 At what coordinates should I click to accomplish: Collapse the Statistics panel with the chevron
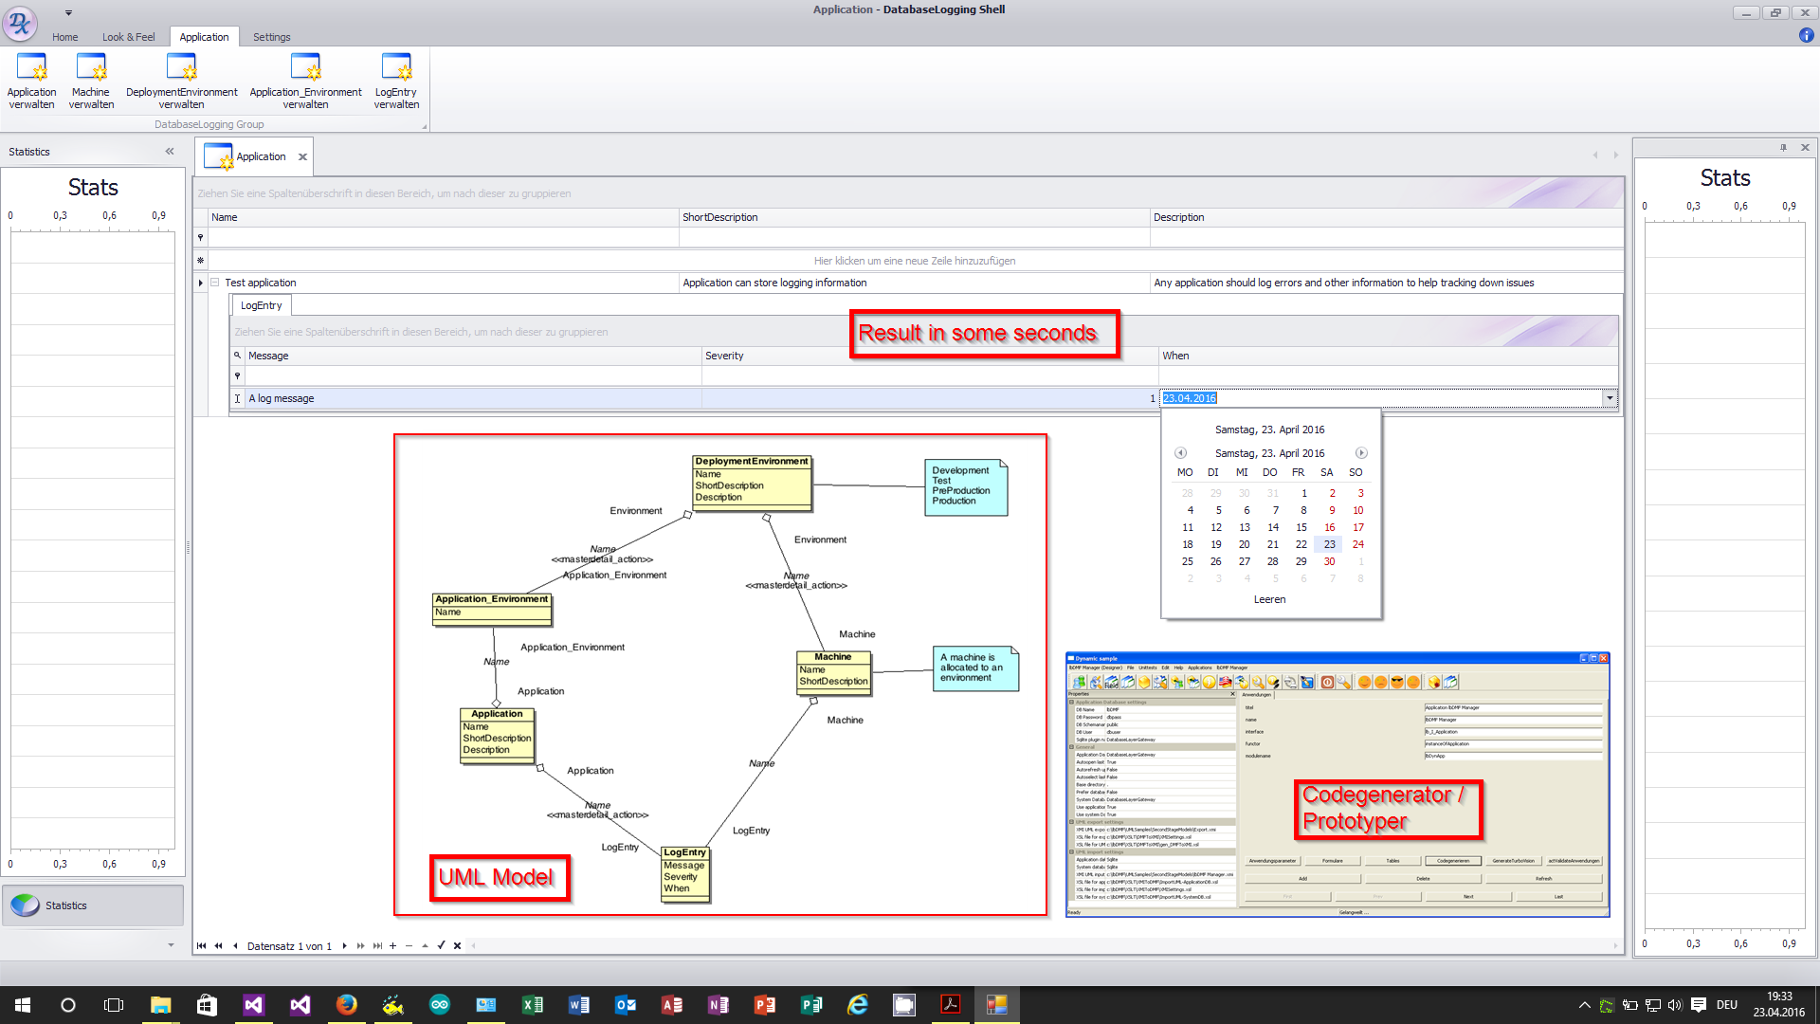point(170,151)
